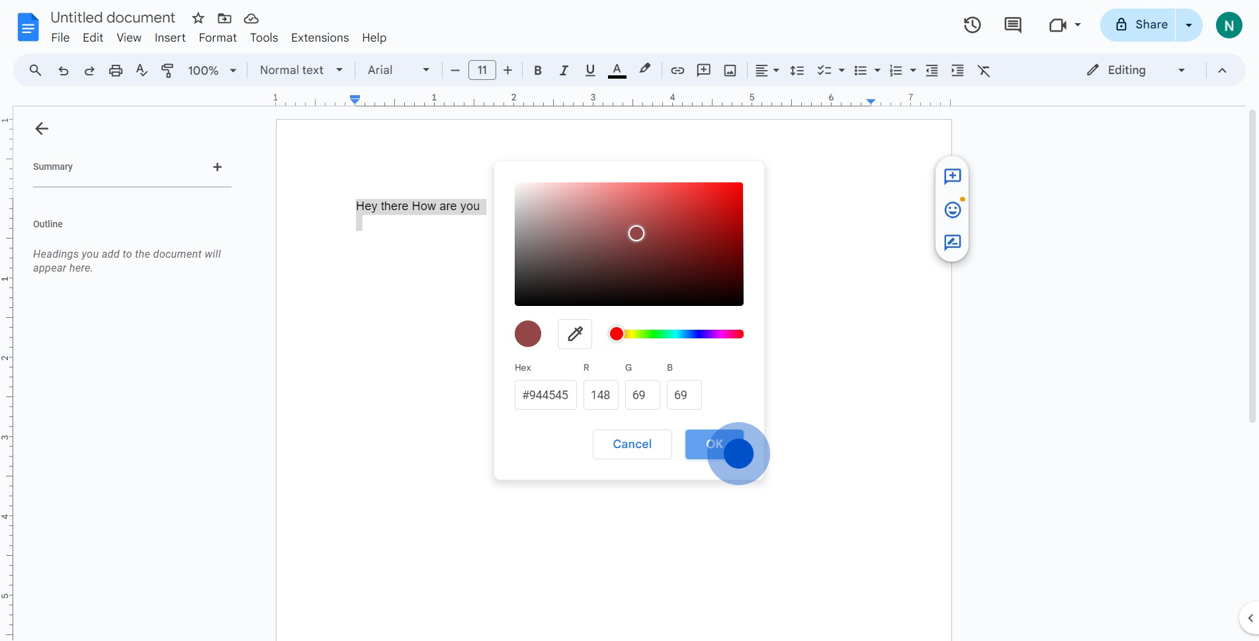
Task: Click the eyedropper color picker tool
Action: (574, 334)
